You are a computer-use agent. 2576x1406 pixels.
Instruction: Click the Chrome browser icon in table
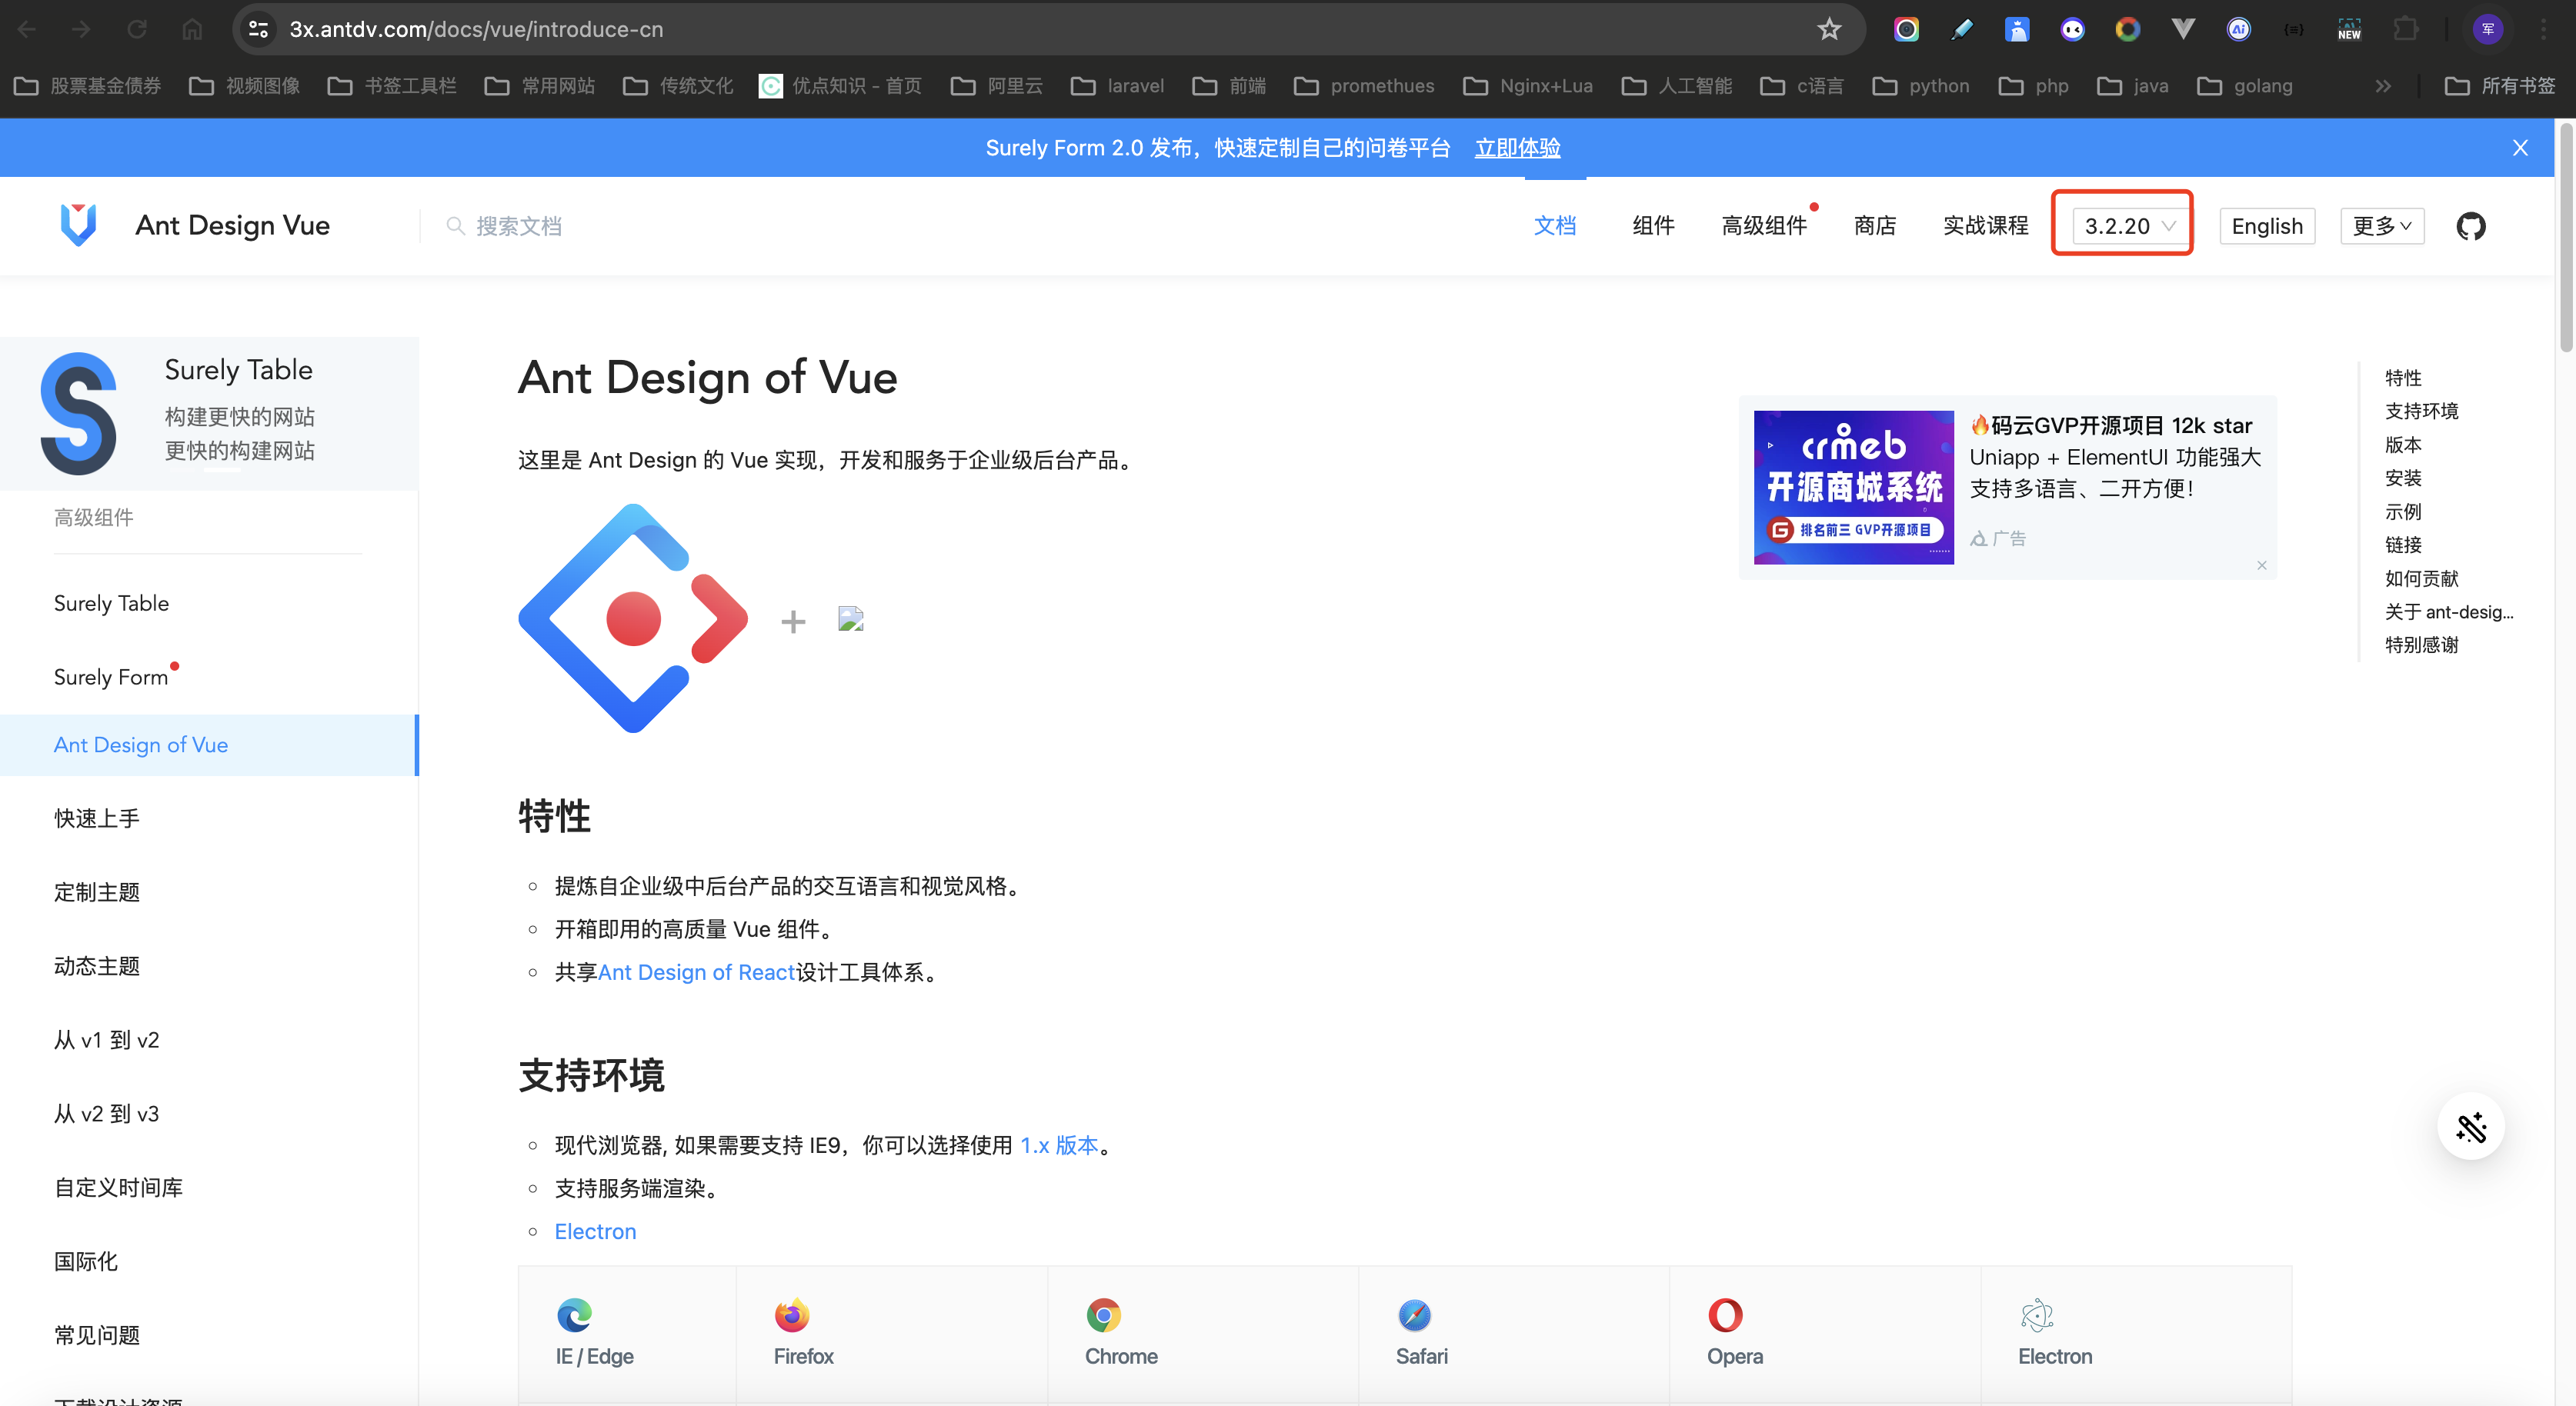(x=1104, y=1315)
